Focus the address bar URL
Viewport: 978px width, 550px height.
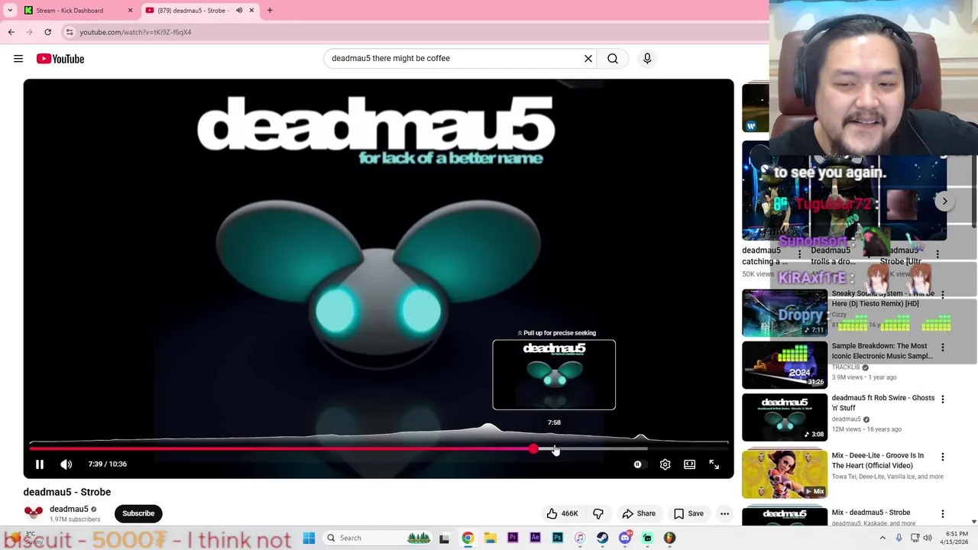click(x=135, y=32)
